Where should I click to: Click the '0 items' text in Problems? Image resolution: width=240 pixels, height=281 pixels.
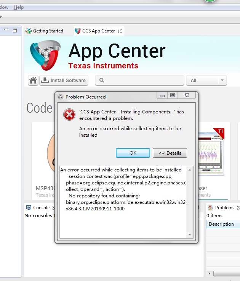tap(214, 216)
